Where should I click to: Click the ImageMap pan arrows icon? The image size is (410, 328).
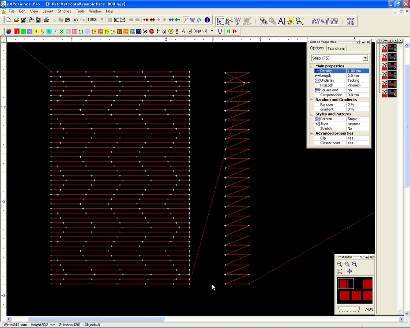point(350,271)
